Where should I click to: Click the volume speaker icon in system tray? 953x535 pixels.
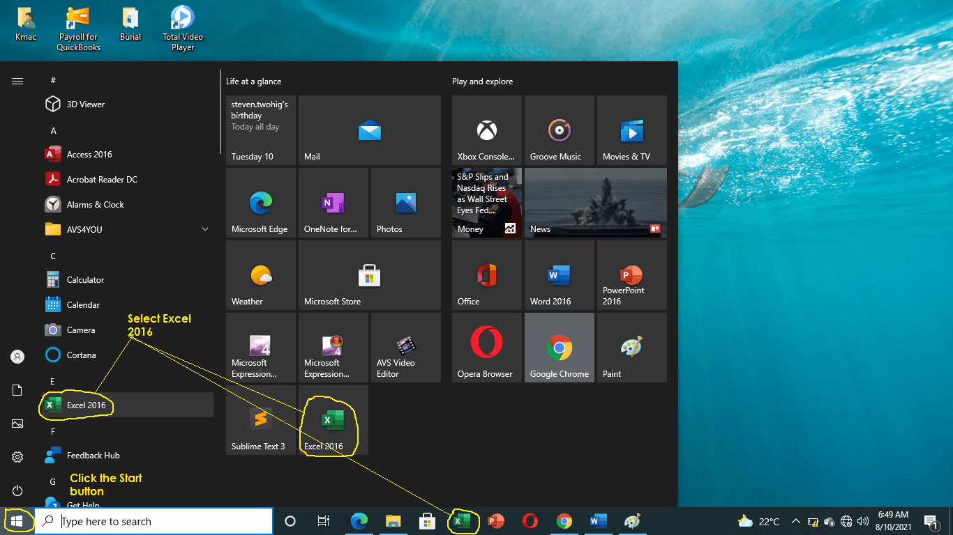(863, 521)
